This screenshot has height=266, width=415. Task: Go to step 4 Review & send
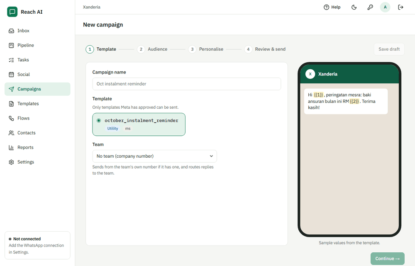265,49
